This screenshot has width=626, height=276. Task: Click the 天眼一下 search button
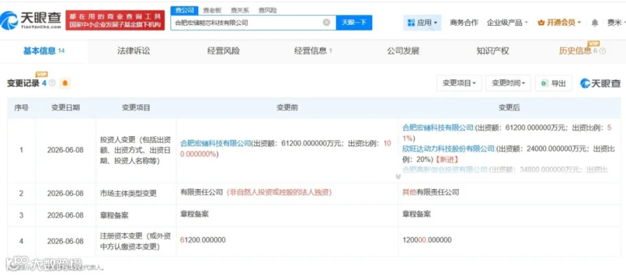coord(354,23)
